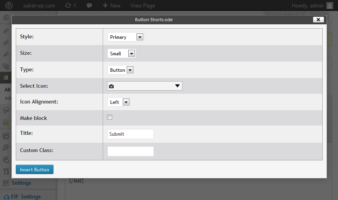Tick the Make block checkbox
Image resolution: width=338 pixels, height=200 pixels.
(x=109, y=117)
